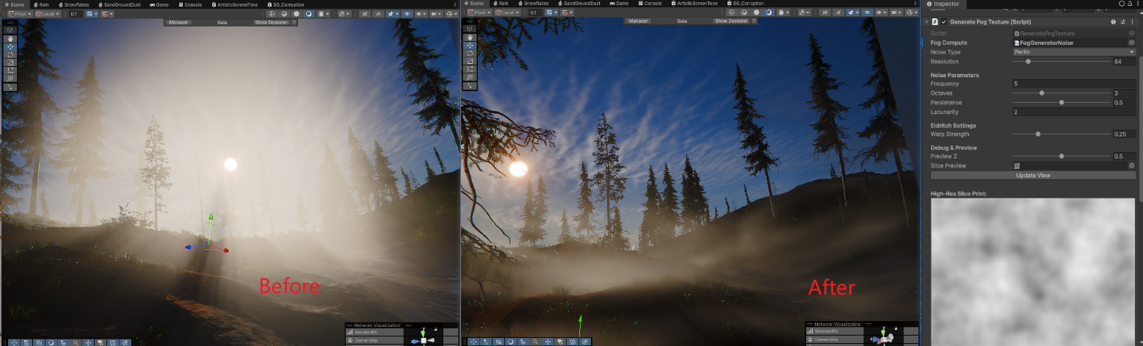Adjust the Resolution slider
The height and width of the screenshot is (346, 1143).
point(1062,62)
